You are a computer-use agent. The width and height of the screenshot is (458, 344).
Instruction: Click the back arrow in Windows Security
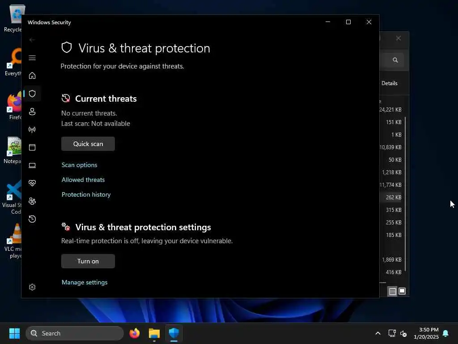click(32, 39)
